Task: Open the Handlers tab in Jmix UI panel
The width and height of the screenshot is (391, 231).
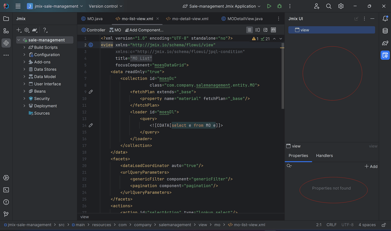Action: click(324, 156)
